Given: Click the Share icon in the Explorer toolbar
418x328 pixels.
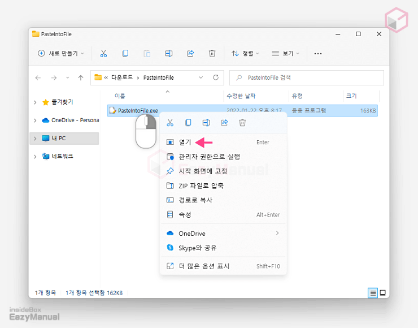Looking at the screenshot, I should point(190,53).
